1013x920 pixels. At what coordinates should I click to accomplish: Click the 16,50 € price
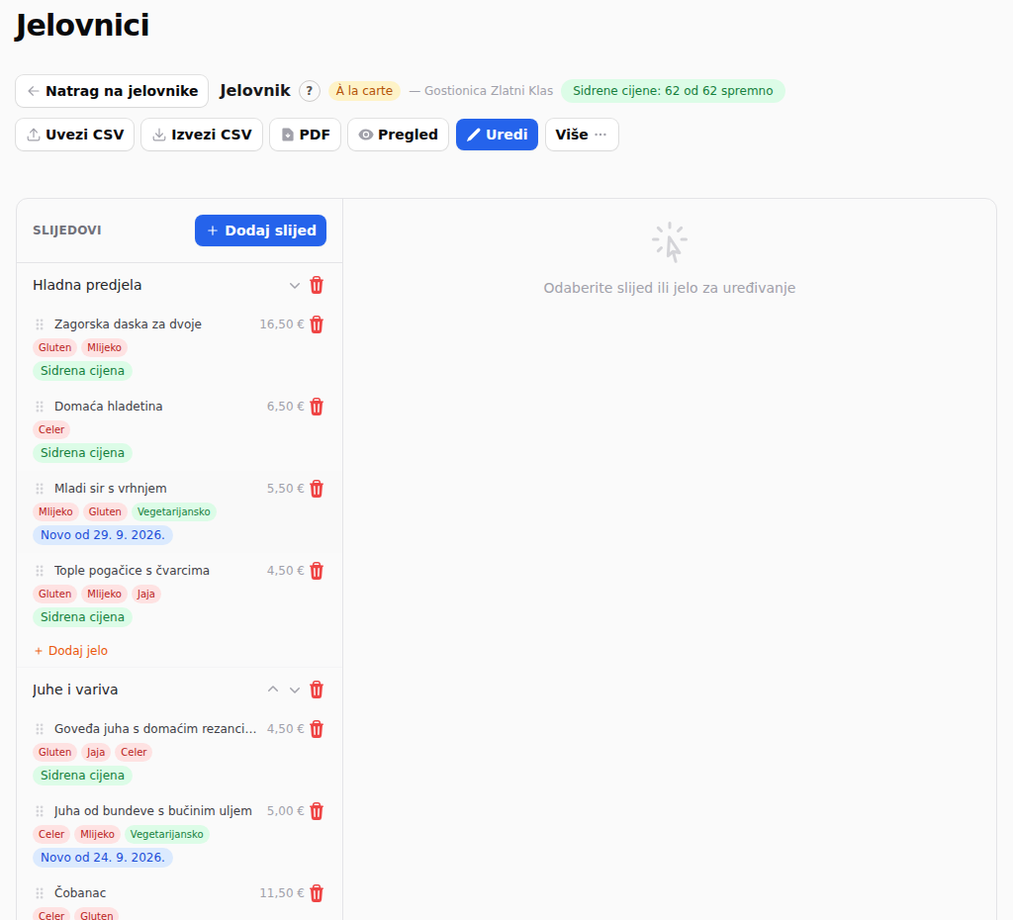point(282,324)
